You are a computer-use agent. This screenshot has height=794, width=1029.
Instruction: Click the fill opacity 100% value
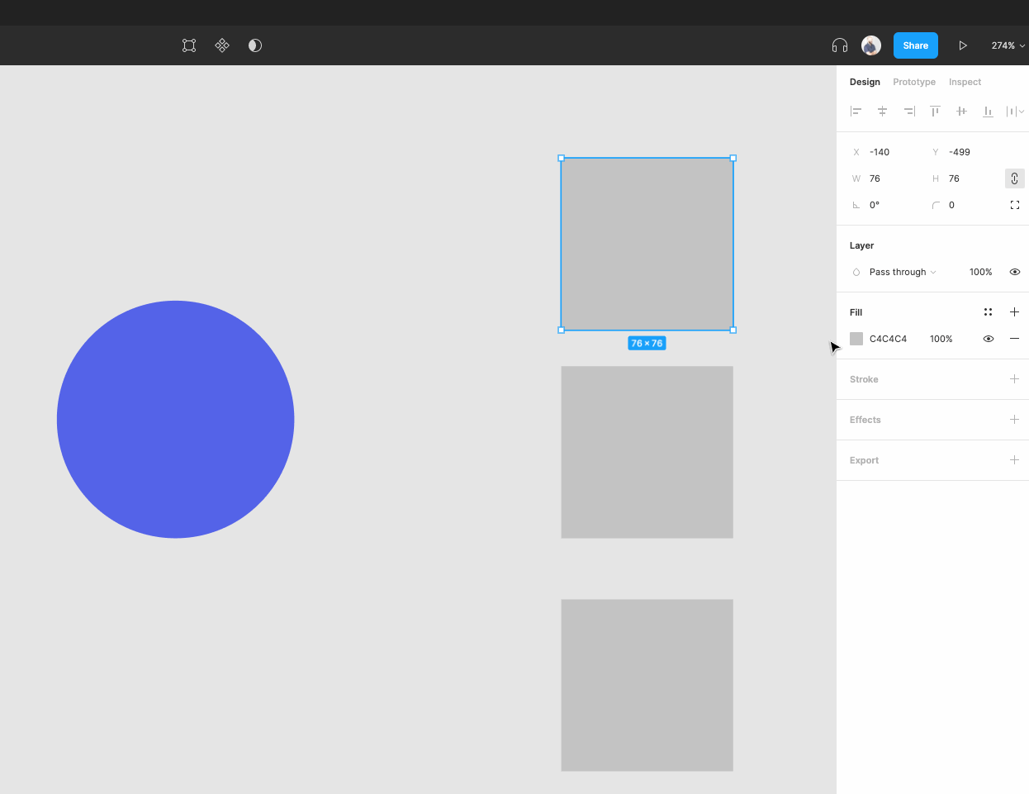[941, 339]
